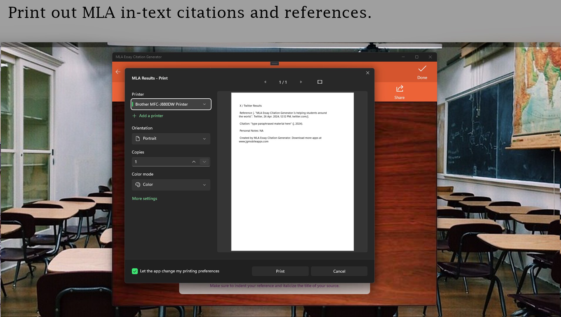Go to next preview page arrow
The height and width of the screenshot is (317, 561).
(x=301, y=82)
